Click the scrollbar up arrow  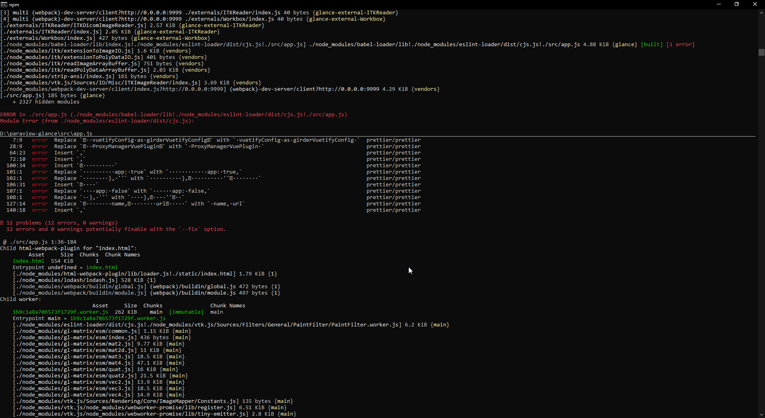tap(761, 12)
